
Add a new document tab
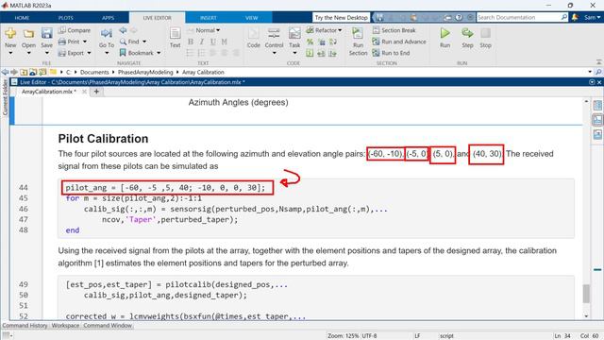(96, 92)
